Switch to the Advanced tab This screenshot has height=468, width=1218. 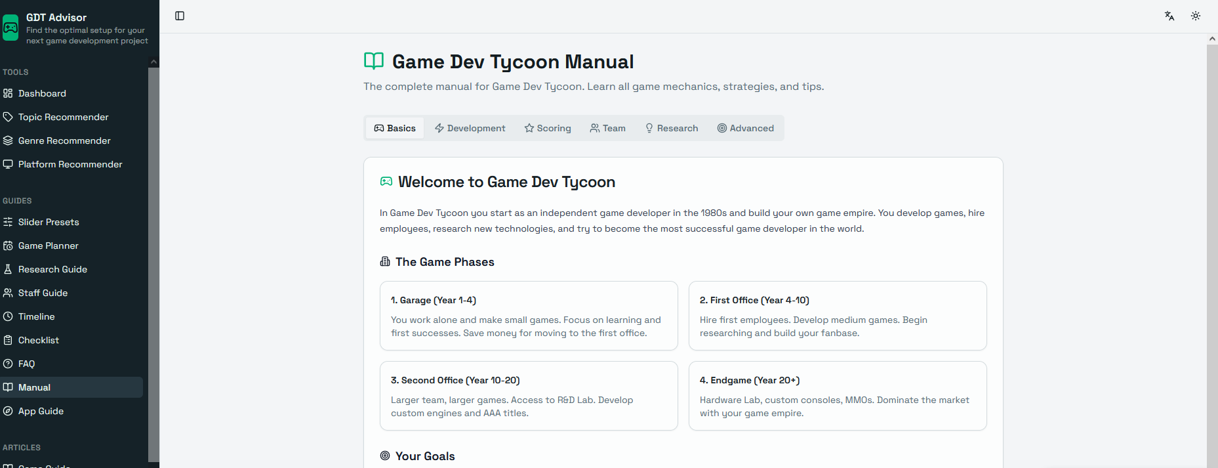click(746, 128)
